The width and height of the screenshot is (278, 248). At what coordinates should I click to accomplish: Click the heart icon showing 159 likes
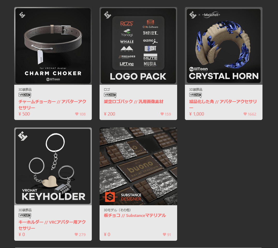[x=162, y=114]
